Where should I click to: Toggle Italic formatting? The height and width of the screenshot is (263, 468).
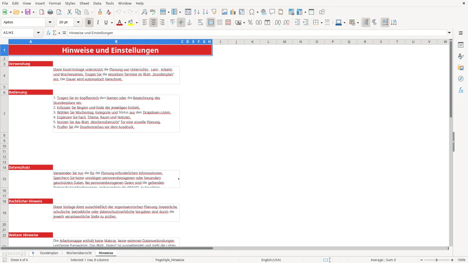pos(98,23)
